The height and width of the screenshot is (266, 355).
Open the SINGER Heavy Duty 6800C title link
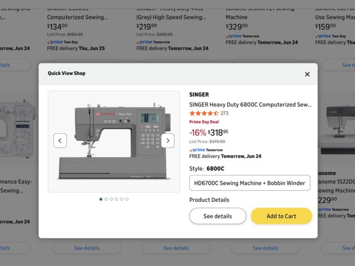click(250, 104)
